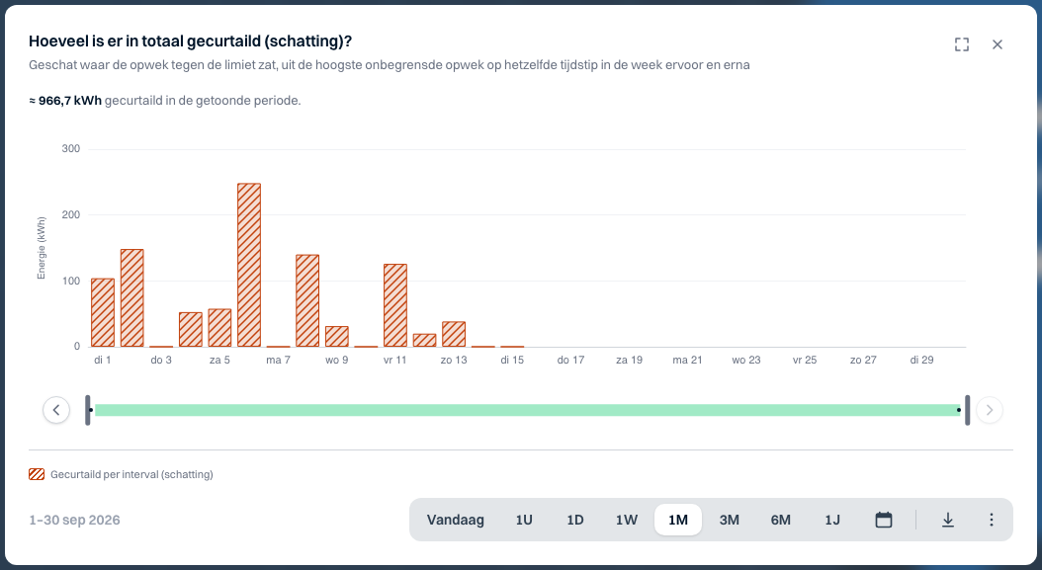
Task: Click the 'do 3' axis label
Action: coord(161,360)
